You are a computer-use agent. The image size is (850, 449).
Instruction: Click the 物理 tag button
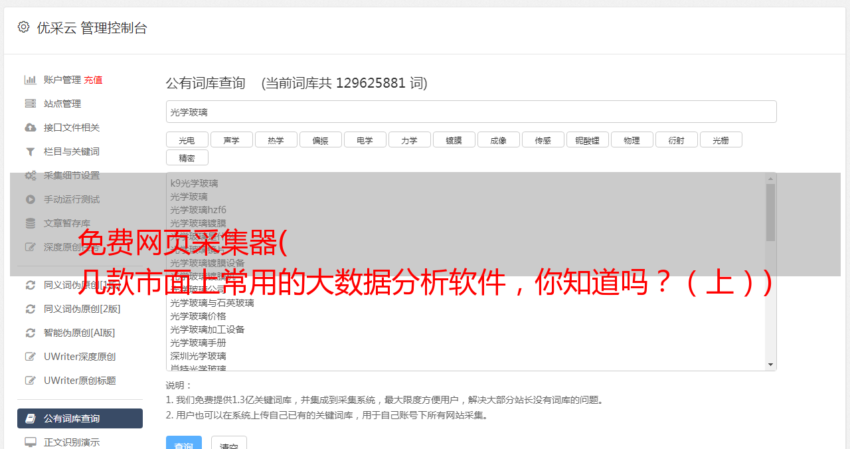(x=632, y=139)
